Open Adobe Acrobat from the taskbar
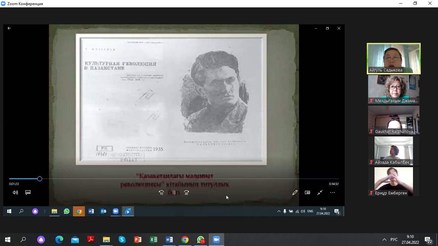This screenshot has height=246, width=438. tap(91, 240)
